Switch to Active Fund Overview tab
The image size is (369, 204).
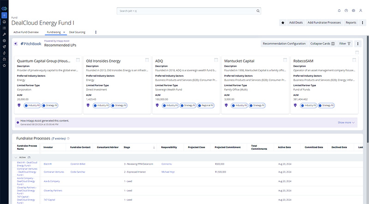tap(26, 32)
